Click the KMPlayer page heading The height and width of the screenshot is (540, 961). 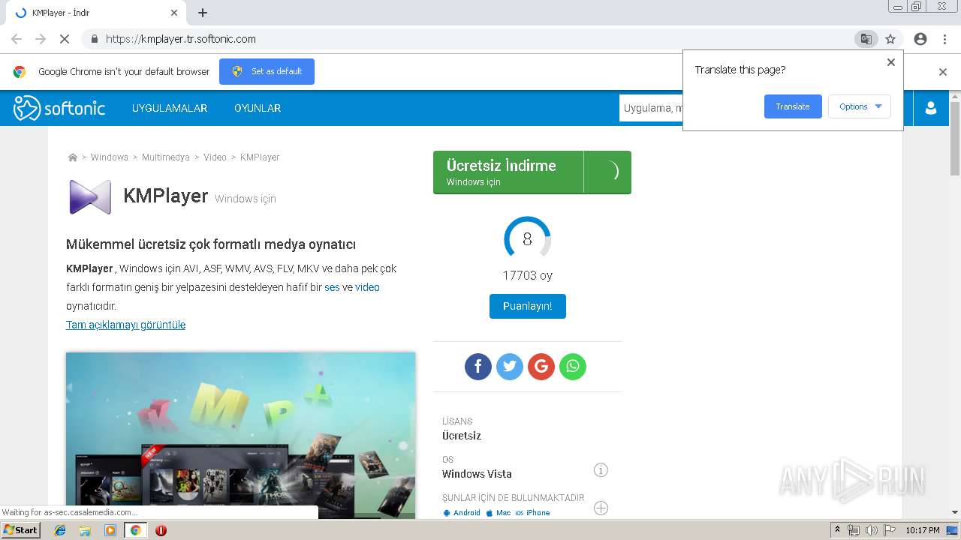coord(165,196)
